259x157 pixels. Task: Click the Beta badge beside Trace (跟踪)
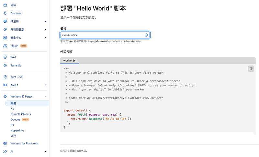tap(24, 46)
